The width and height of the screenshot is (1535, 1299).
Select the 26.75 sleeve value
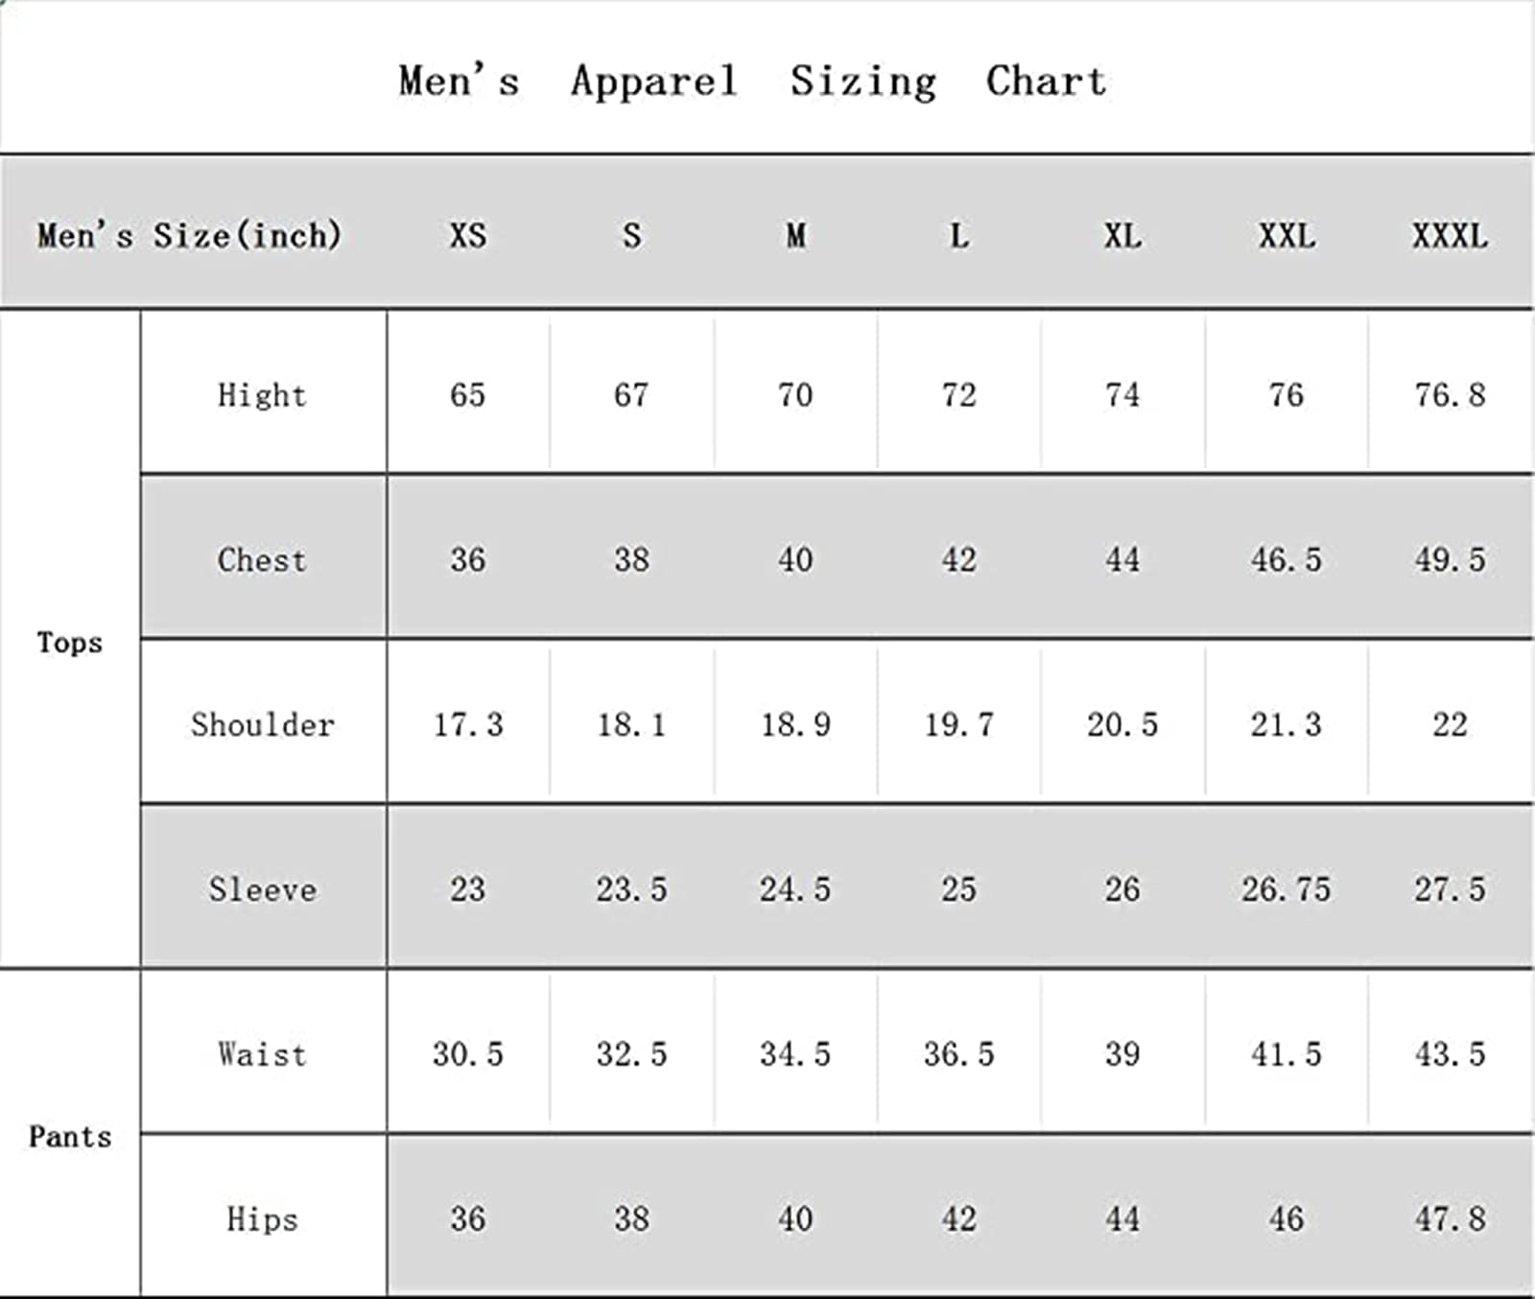tap(1286, 889)
